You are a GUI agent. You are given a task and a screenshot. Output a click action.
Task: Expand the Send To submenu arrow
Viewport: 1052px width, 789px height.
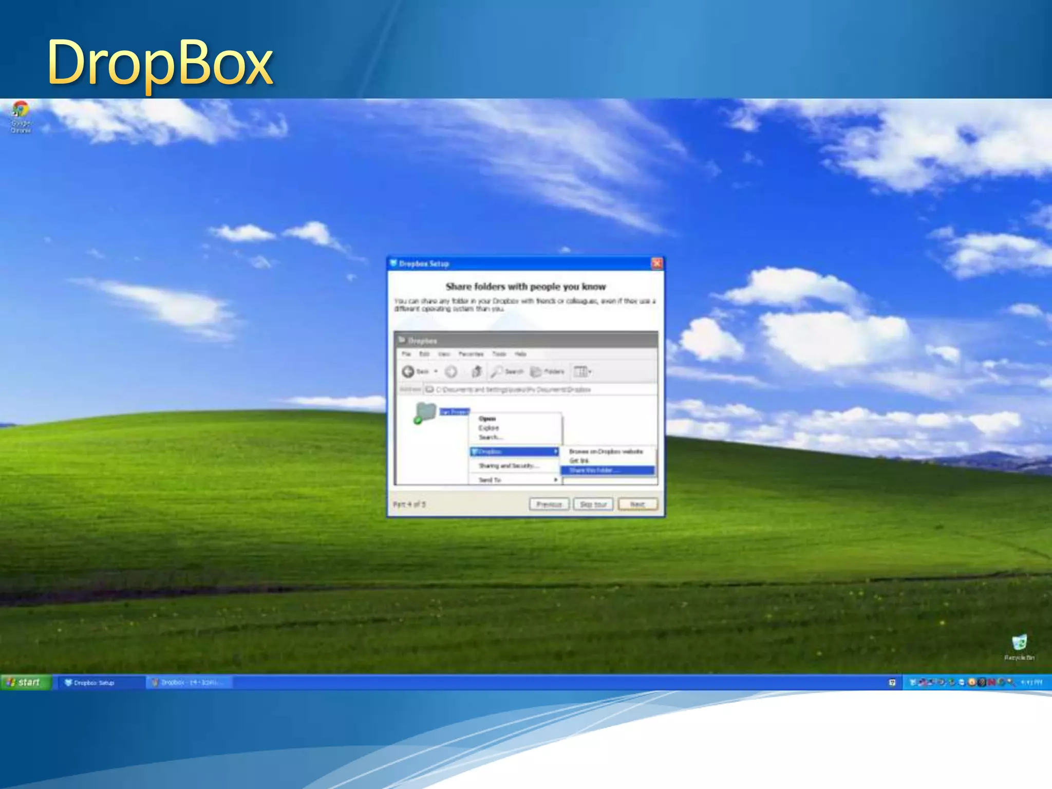click(x=555, y=480)
